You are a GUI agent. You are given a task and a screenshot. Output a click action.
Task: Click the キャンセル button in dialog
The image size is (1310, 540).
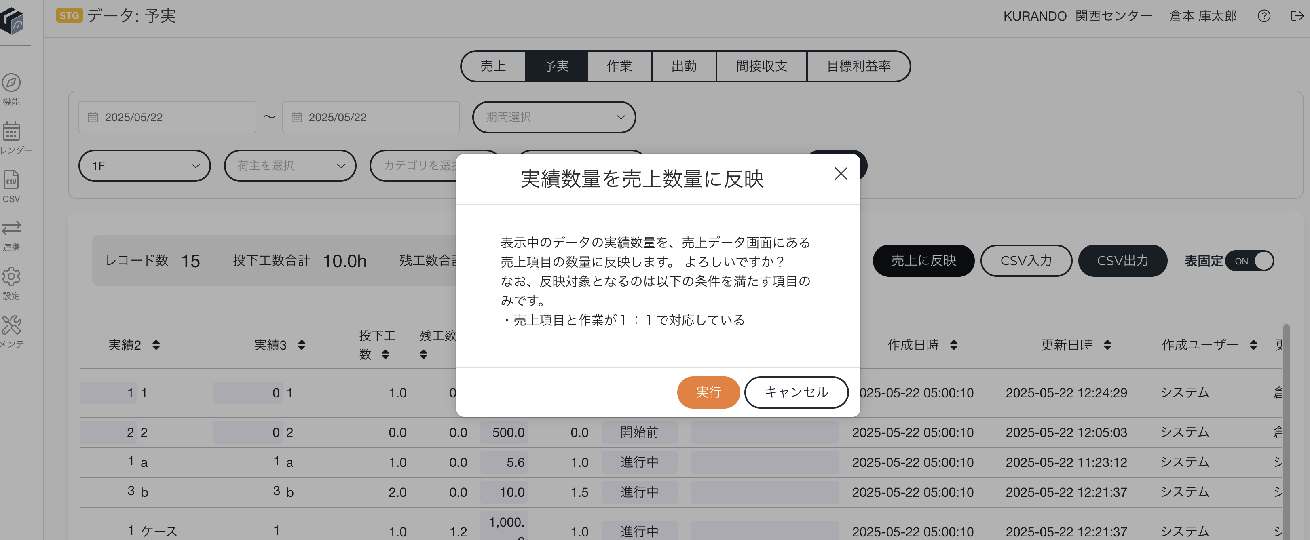pyautogui.click(x=797, y=392)
